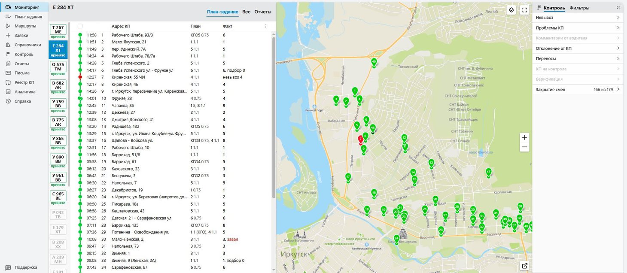Image resolution: width=627 pixels, height=273 pixels.
Task: Open the three-dot column options menu
Action: 266,26
